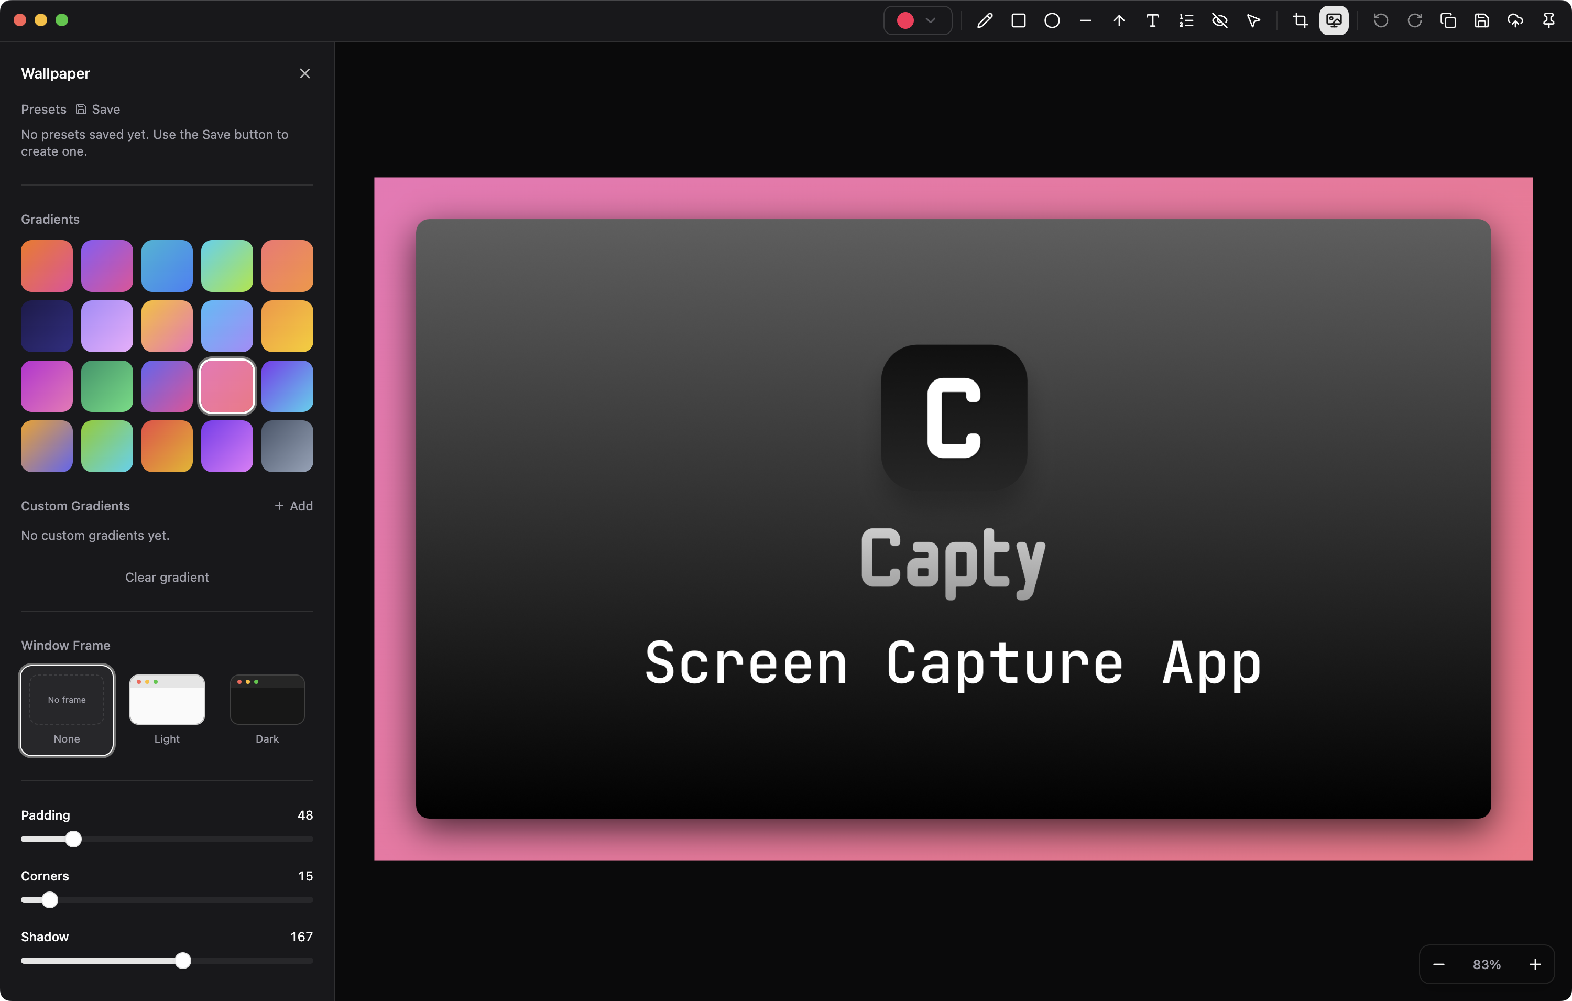Pick the Arrow annotation tool
The width and height of the screenshot is (1572, 1001).
[1119, 20]
